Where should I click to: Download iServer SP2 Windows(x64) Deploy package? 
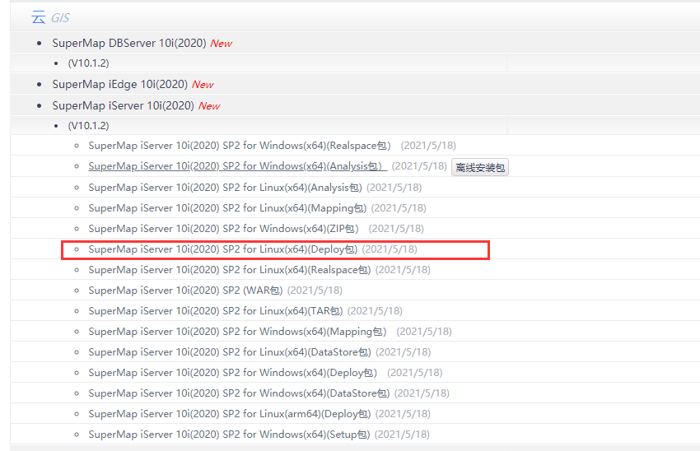[232, 373]
